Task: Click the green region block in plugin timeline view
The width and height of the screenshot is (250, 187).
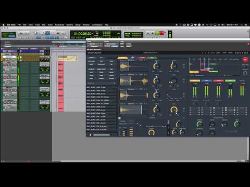Action: 213,71
